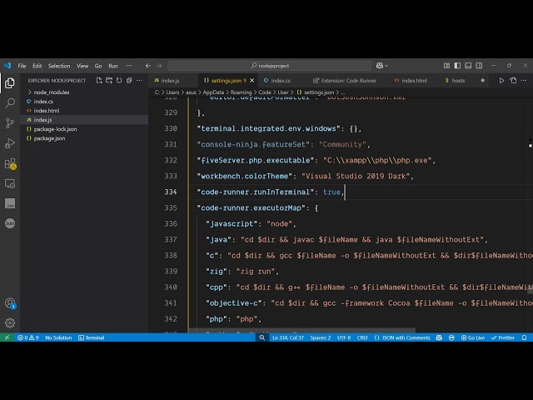Click the No Solution status item
533x400 pixels.
(x=58, y=337)
